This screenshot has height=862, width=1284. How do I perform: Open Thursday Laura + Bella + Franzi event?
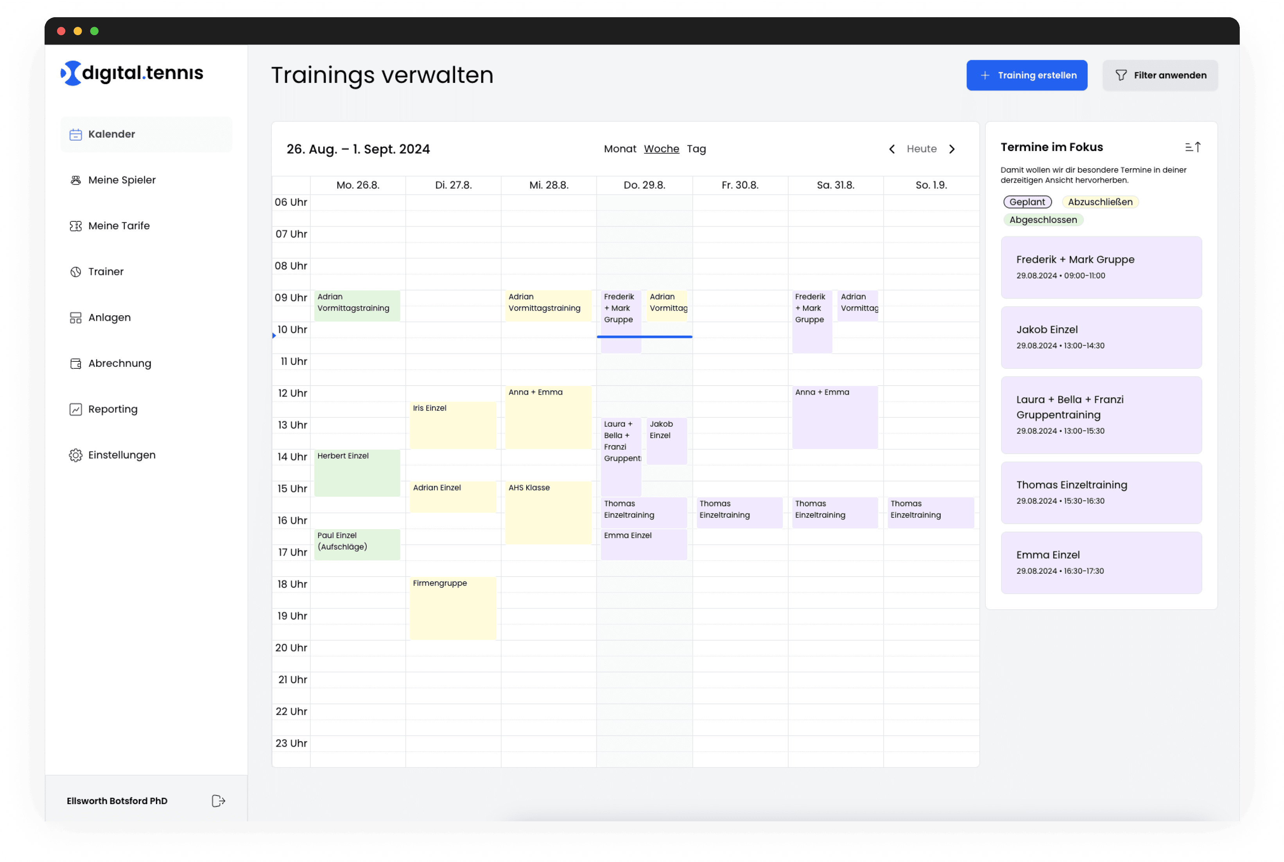tap(621, 457)
